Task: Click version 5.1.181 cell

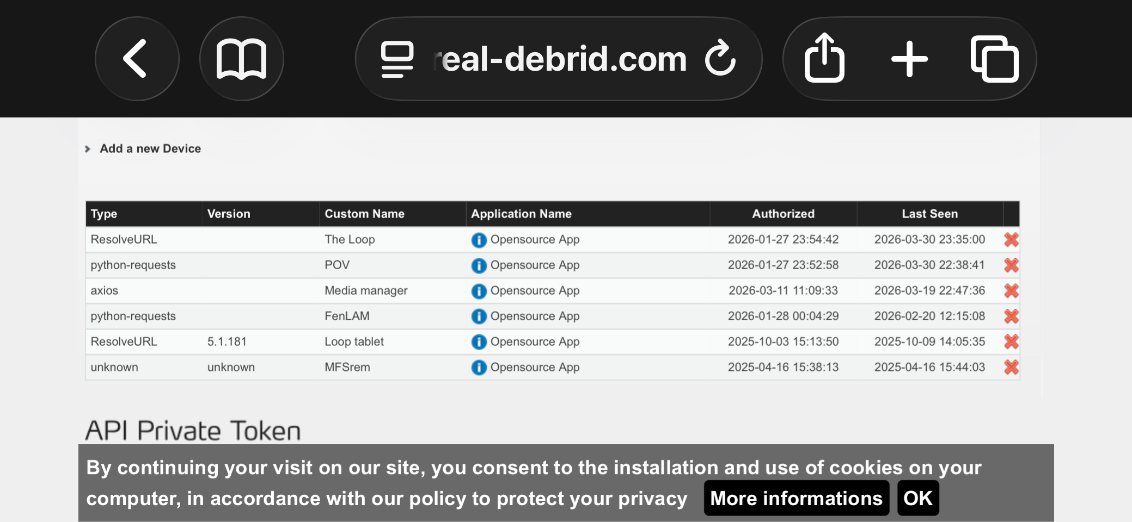Action: (x=227, y=341)
